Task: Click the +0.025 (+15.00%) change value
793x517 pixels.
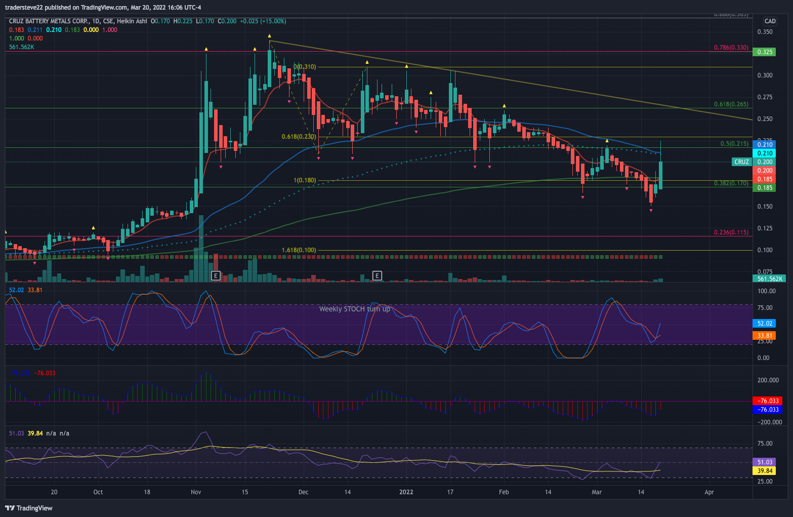Action: click(263, 21)
